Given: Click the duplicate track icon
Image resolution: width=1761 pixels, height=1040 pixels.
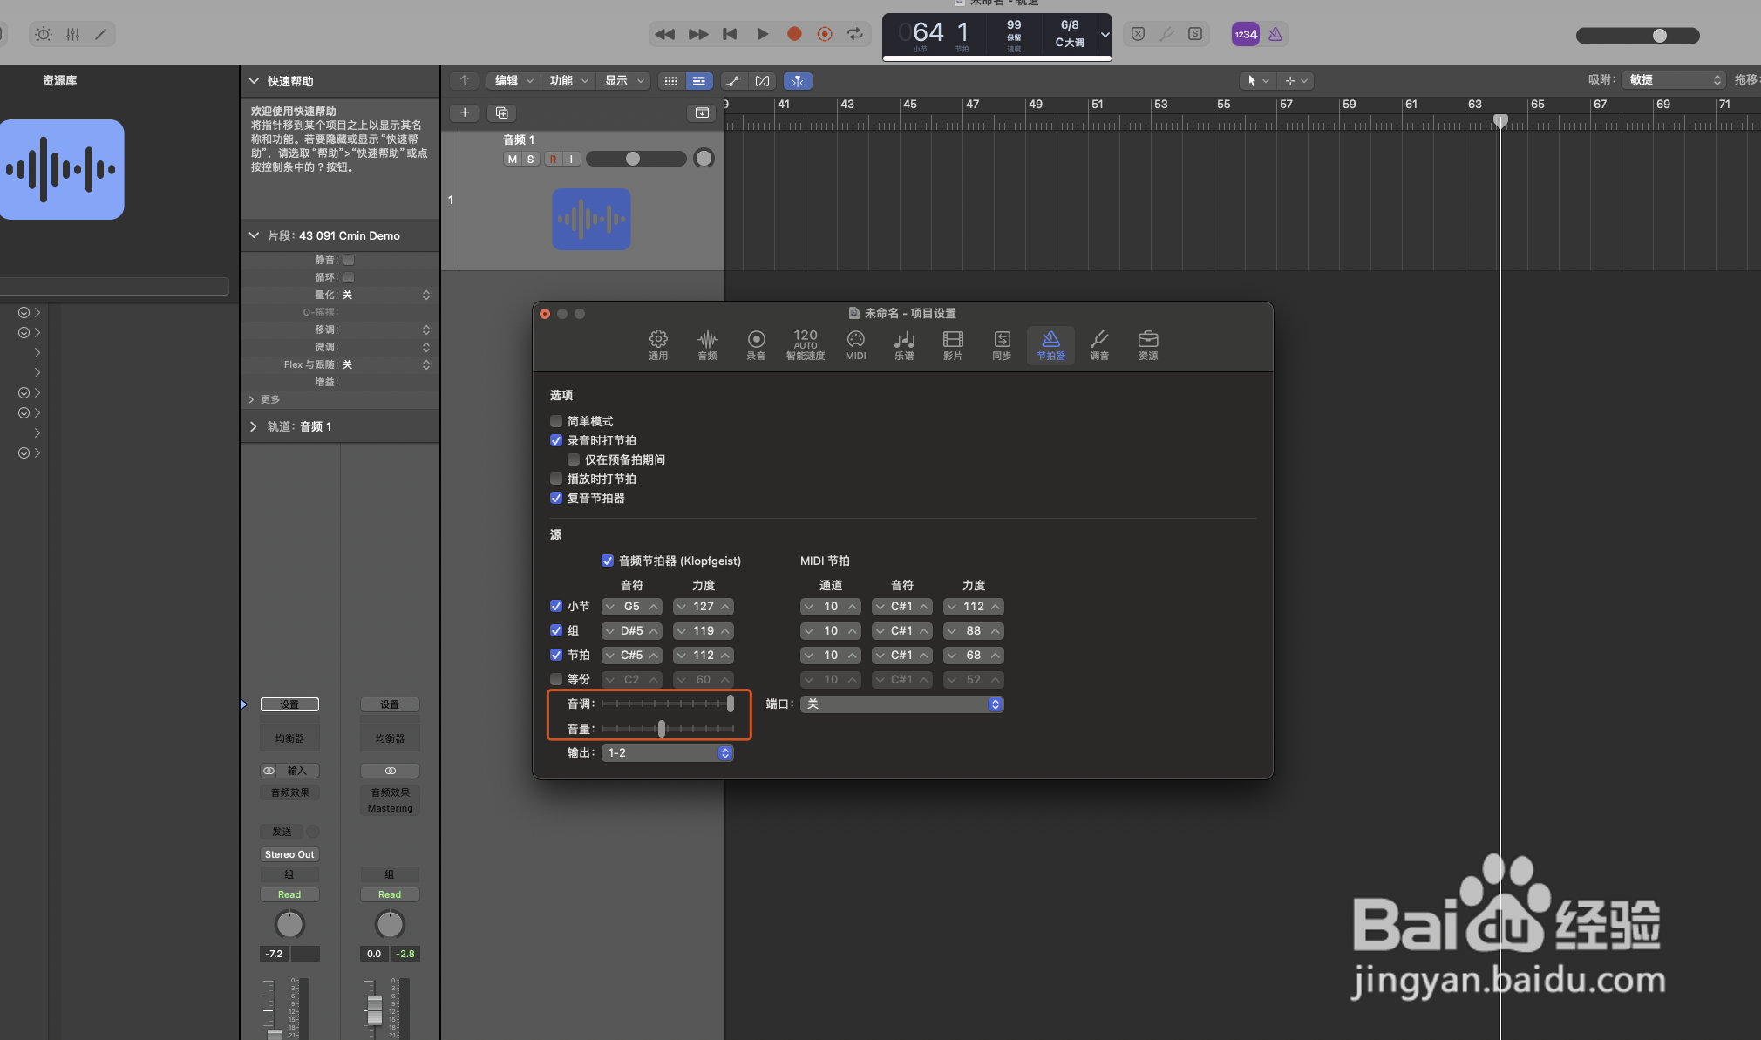Looking at the screenshot, I should coord(501,112).
